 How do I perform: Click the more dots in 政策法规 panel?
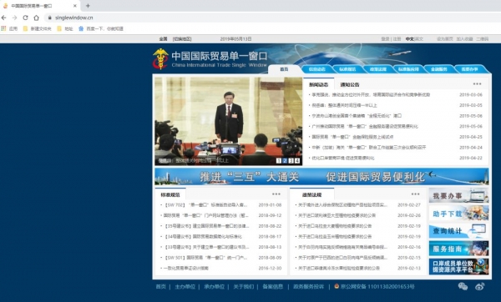[415, 194]
